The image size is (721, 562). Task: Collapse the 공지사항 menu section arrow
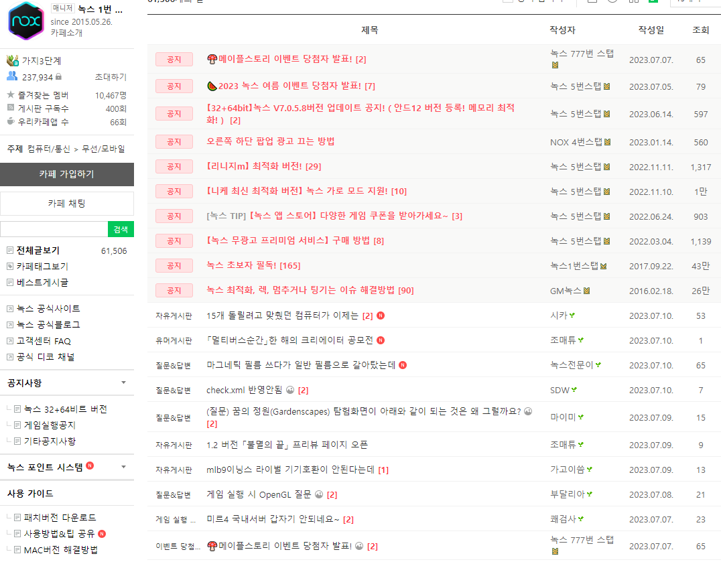point(123,382)
